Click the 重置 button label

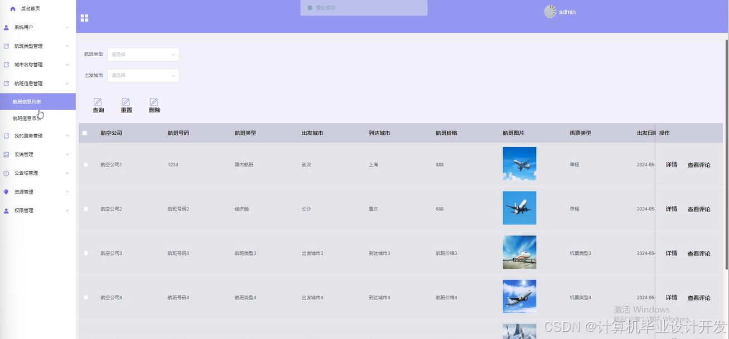pos(126,110)
